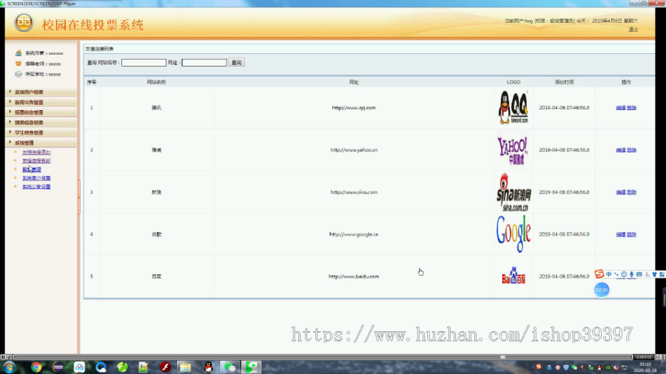The image size is (666, 374).
Task: Click the Sogou input method S icon
Action: (x=599, y=274)
